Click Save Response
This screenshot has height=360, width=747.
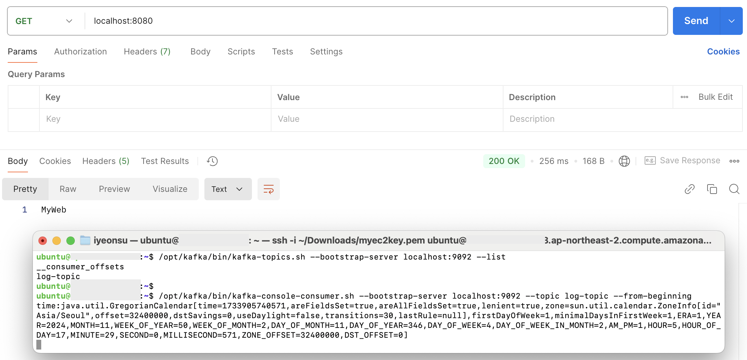[x=690, y=160]
